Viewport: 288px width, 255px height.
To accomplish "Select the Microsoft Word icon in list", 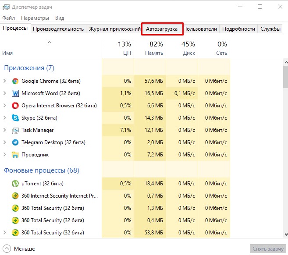I will tap(15, 93).
